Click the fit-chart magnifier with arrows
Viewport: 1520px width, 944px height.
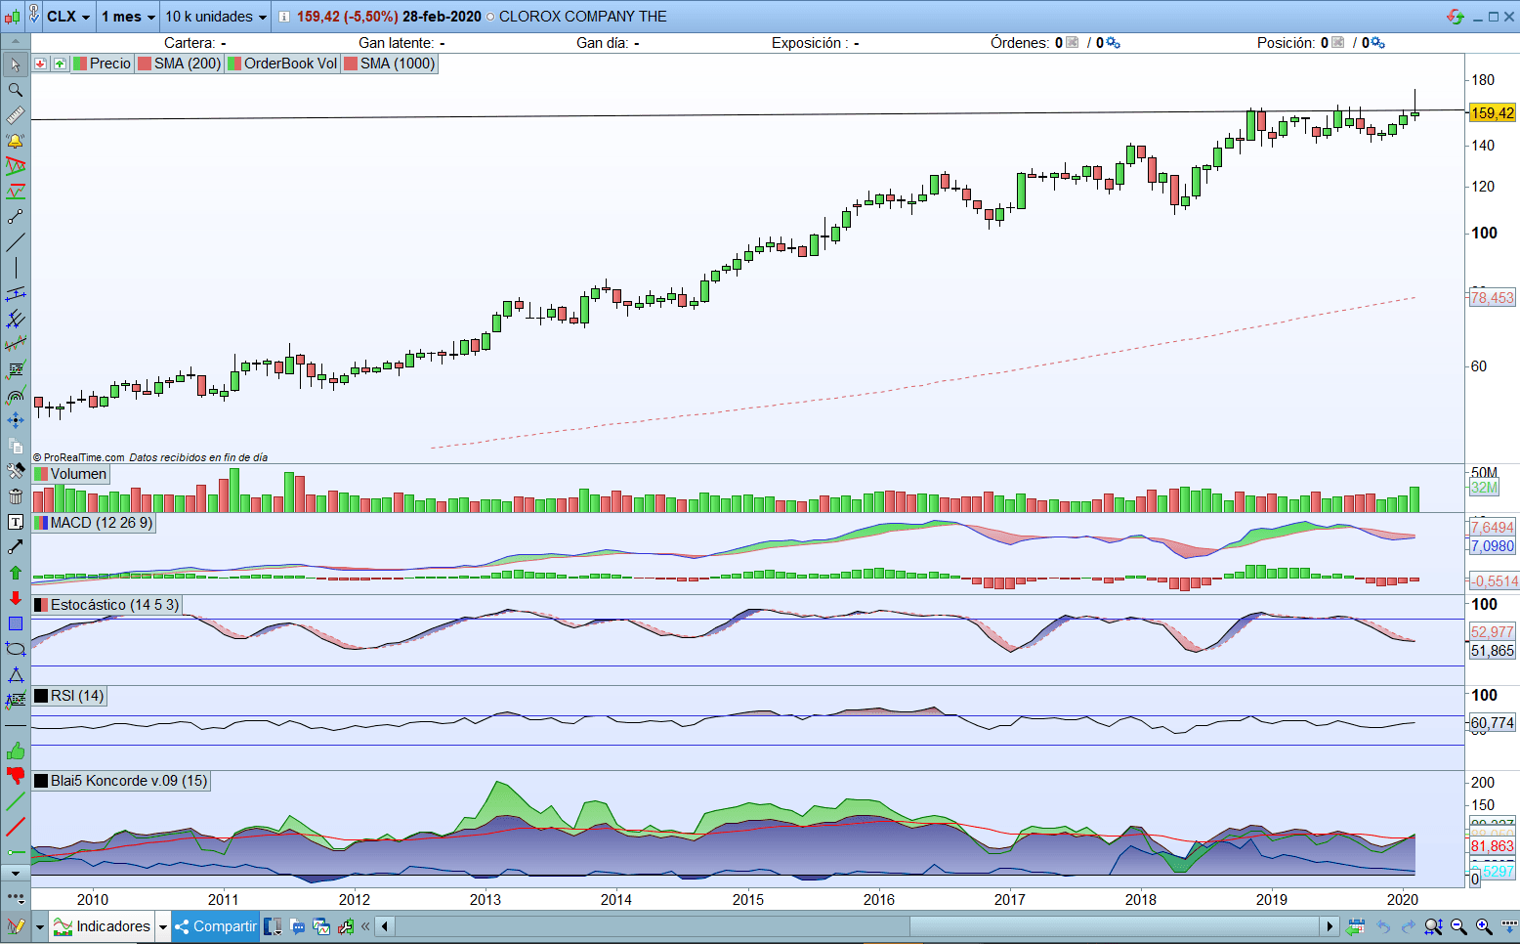click(x=1433, y=926)
